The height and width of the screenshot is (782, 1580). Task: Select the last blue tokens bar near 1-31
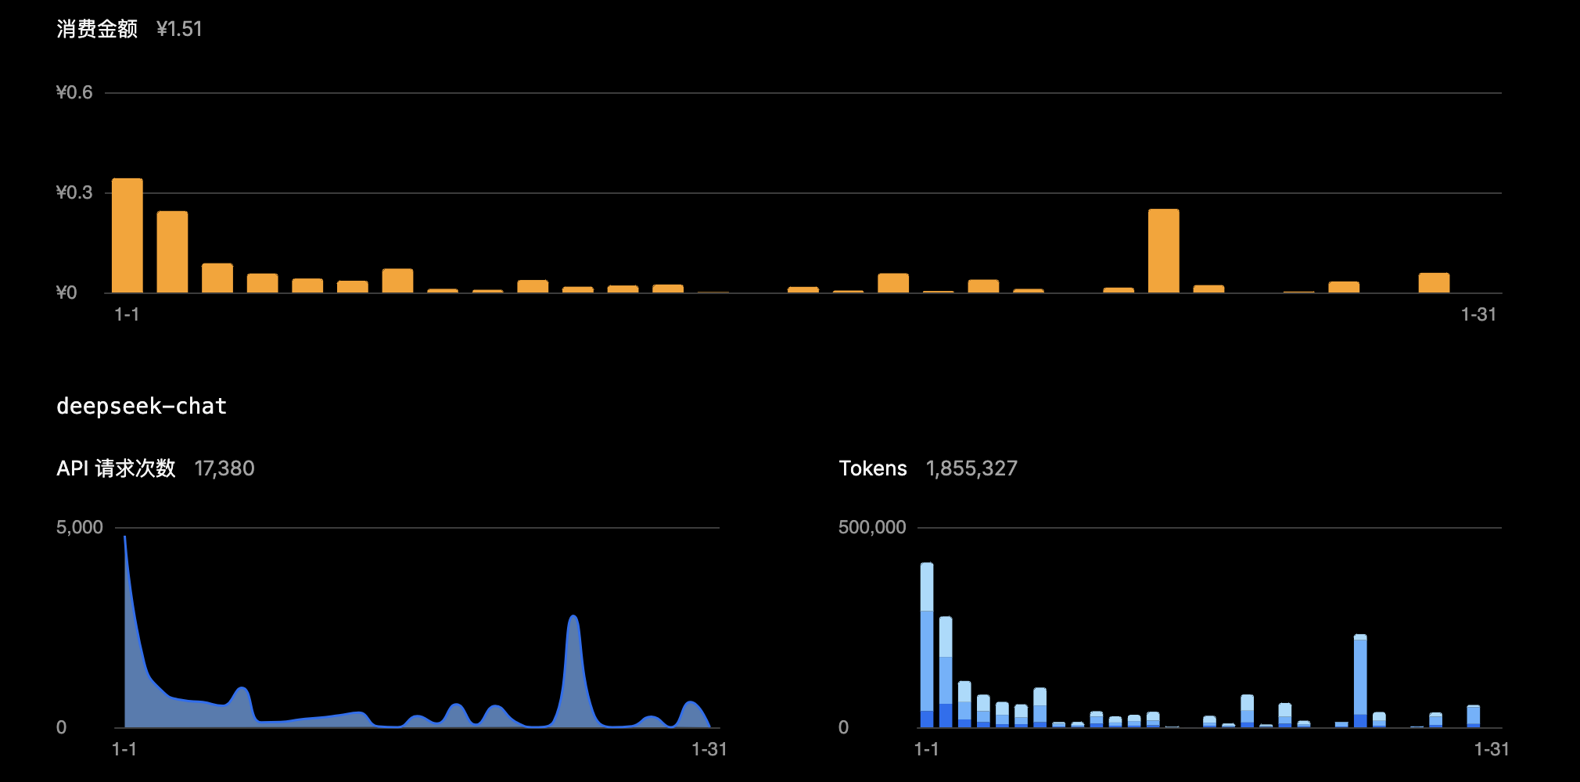[x=1474, y=716]
